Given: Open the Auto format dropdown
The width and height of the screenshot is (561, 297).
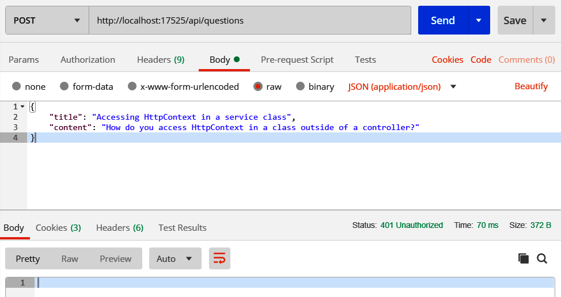Looking at the screenshot, I should pos(175,258).
